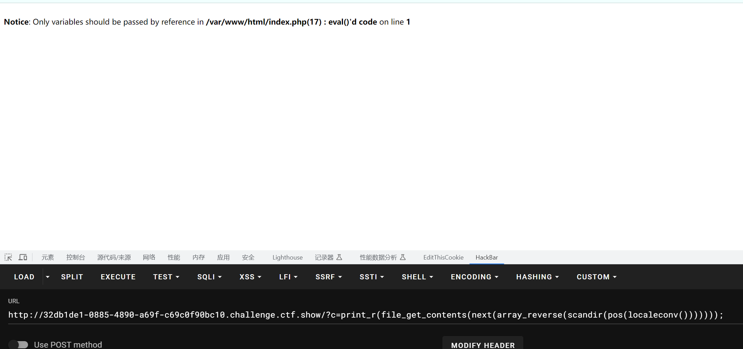Expand the SQLI dropdown menu

[x=209, y=277]
